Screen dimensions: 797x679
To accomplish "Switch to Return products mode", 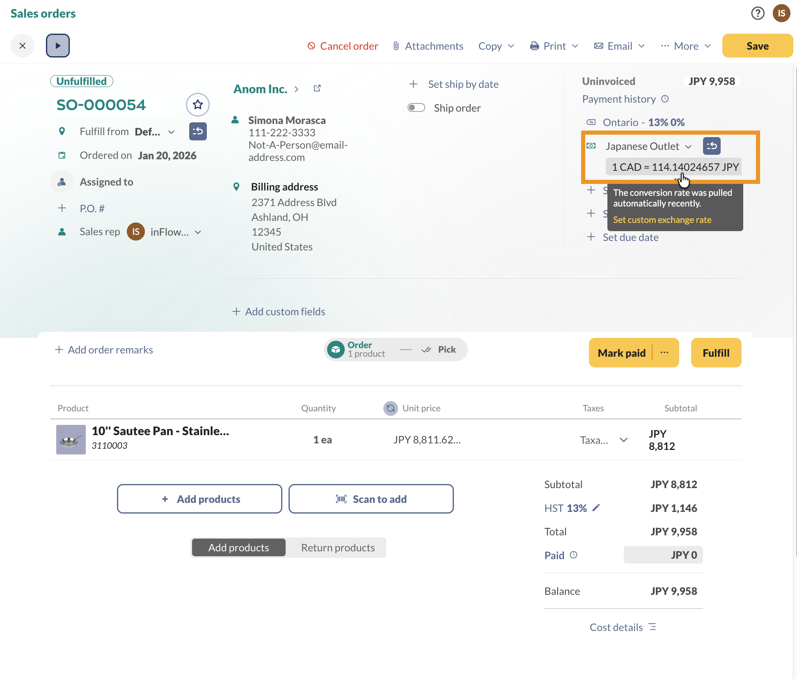I will (x=337, y=547).
